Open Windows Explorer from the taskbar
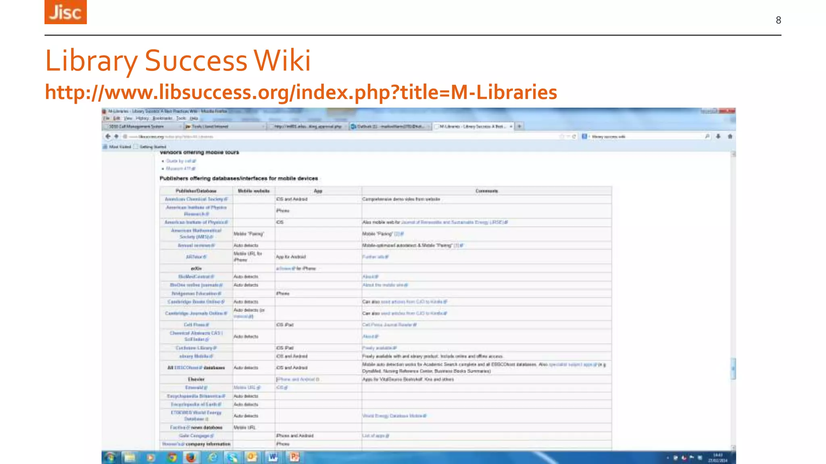Screen dimensions: 826x464 (x=130, y=457)
